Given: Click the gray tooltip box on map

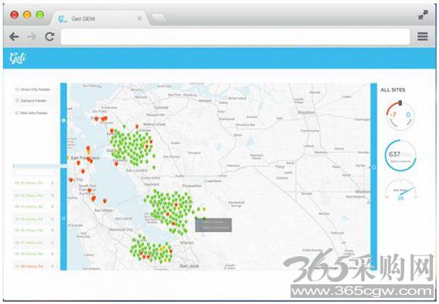Looking at the screenshot, I should (x=213, y=225).
